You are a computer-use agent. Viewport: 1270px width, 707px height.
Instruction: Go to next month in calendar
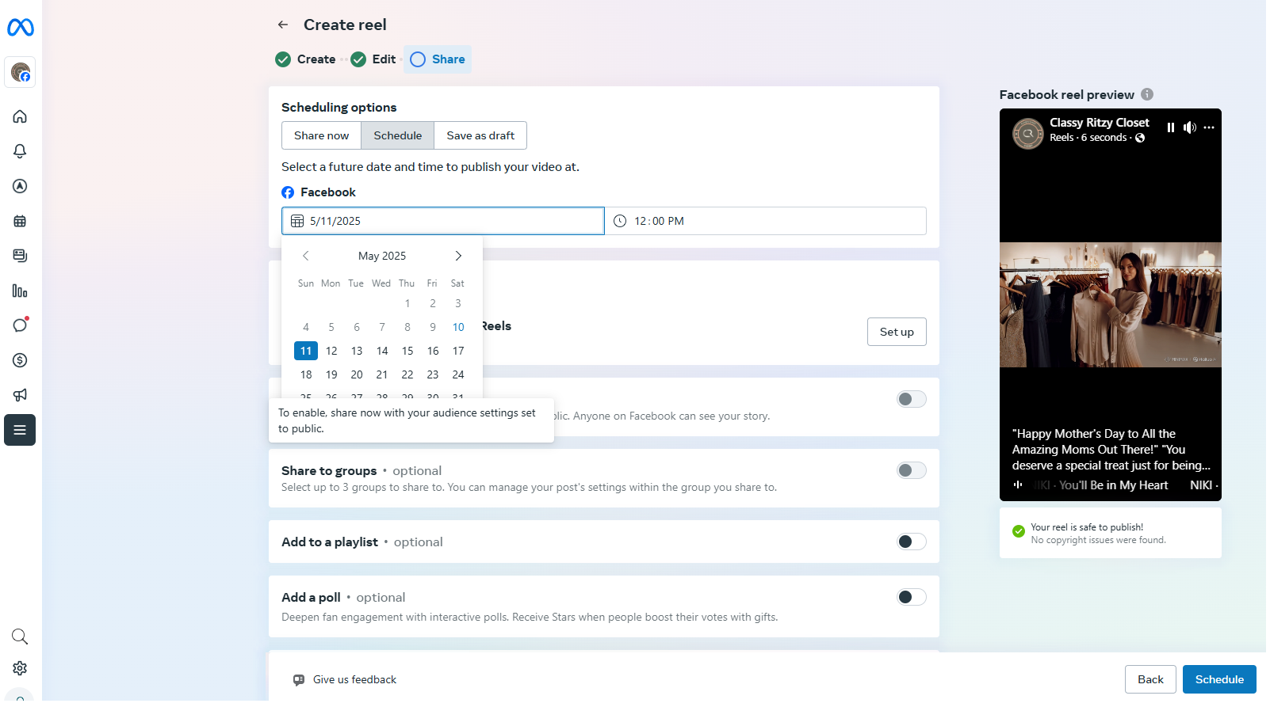[458, 256]
